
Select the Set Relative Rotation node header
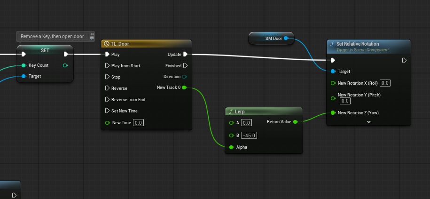[x=368, y=47]
